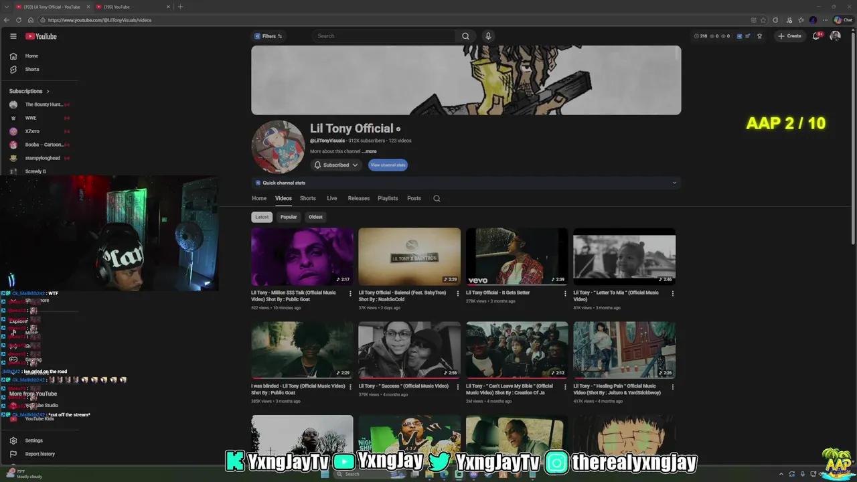Open XZxrro subscription channel

click(x=32, y=131)
